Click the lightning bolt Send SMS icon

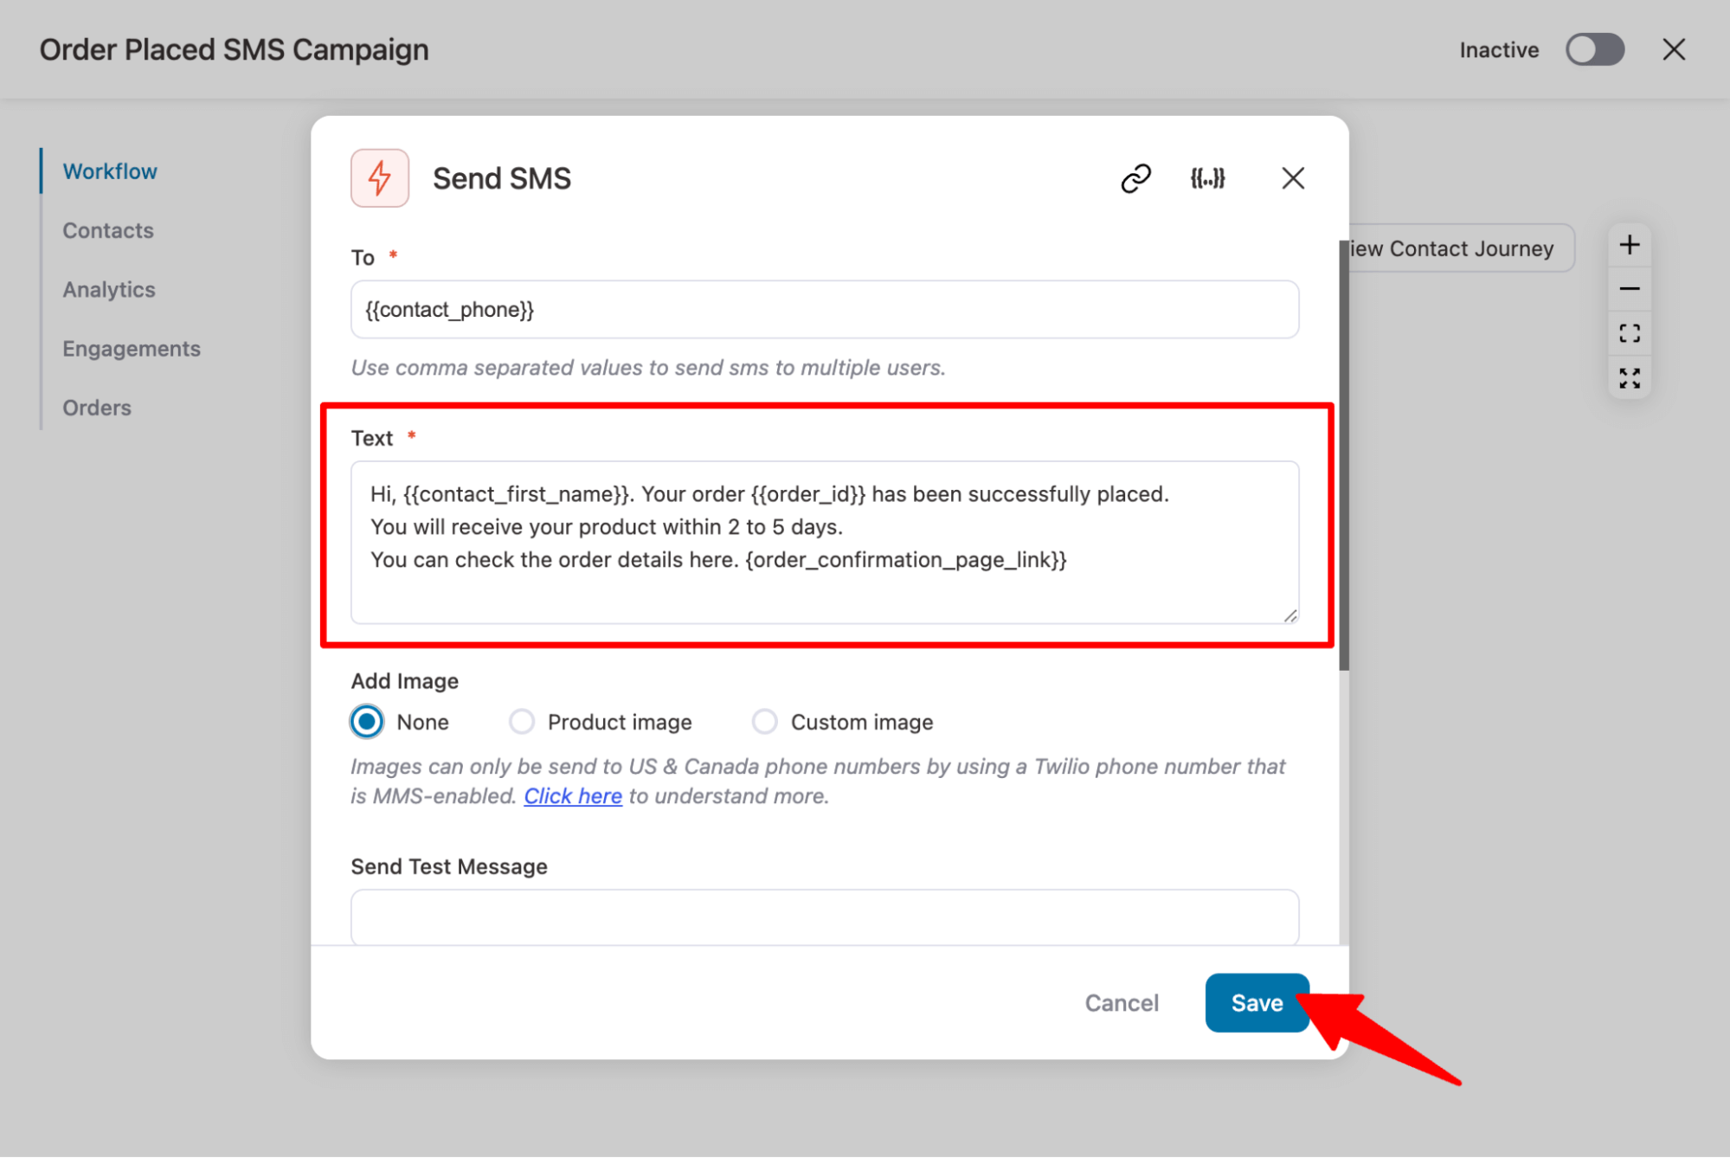(x=381, y=177)
